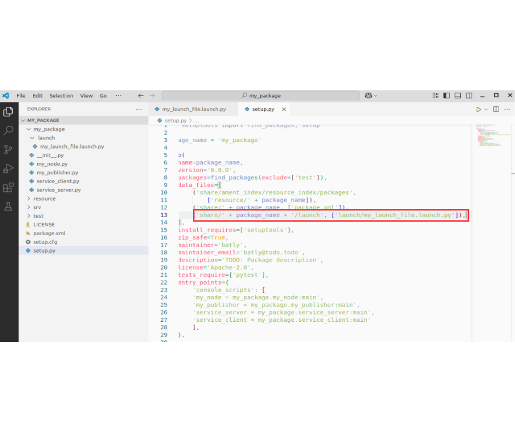Click the Go Back navigation arrow

pyautogui.click(x=141, y=95)
